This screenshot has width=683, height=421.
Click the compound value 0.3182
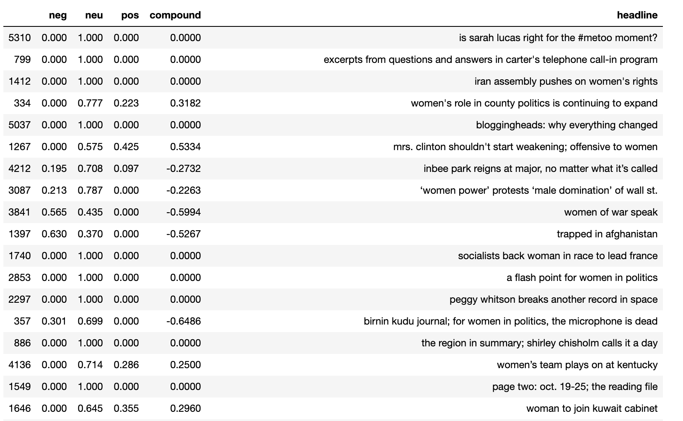point(185,103)
